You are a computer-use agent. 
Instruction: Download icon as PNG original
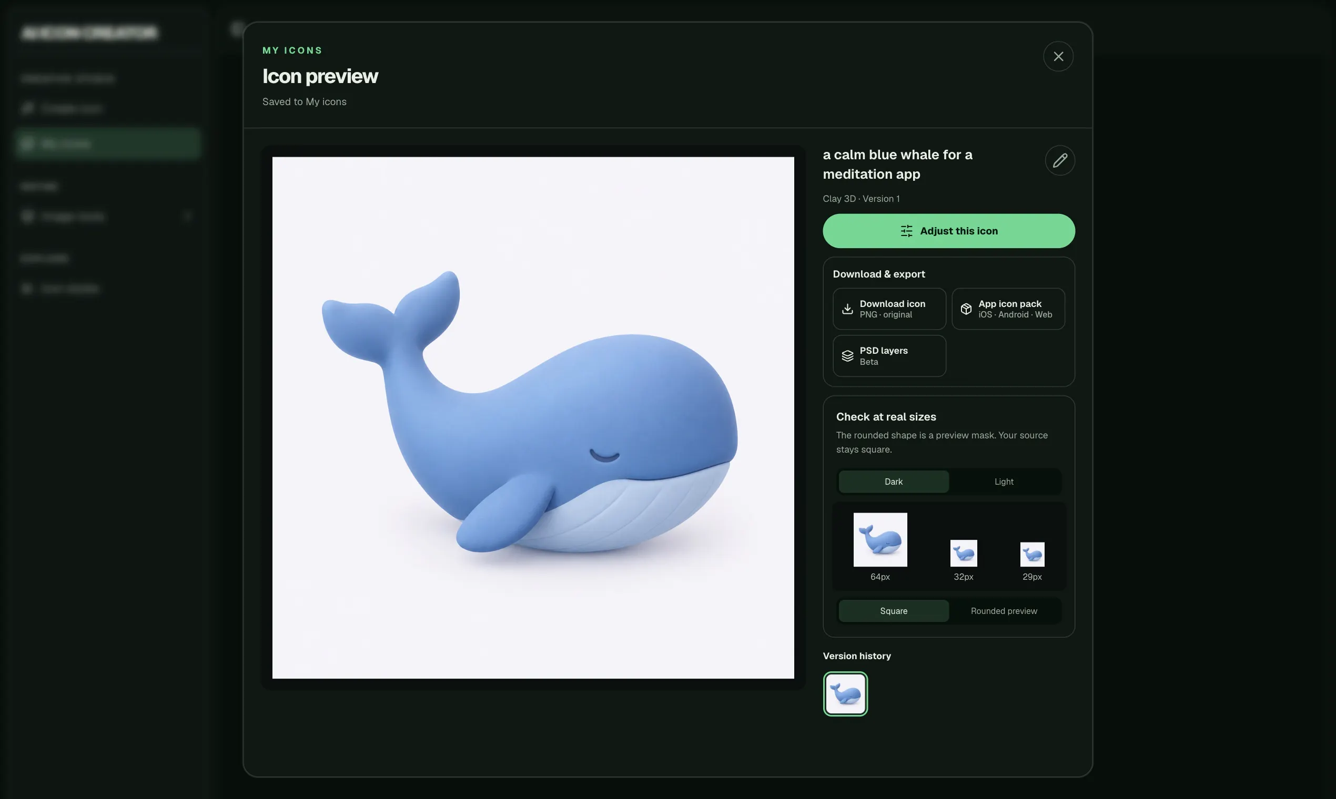[889, 309]
